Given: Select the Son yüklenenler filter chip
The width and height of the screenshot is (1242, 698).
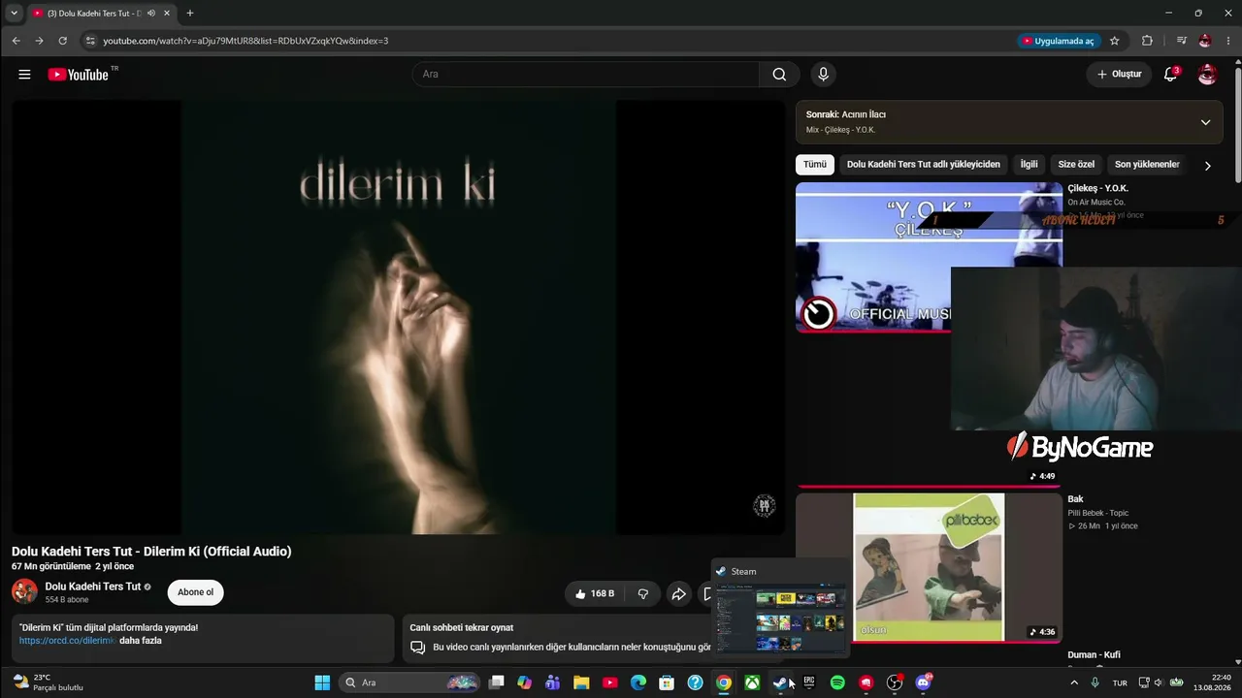Looking at the screenshot, I should pyautogui.click(x=1147, y=165).
